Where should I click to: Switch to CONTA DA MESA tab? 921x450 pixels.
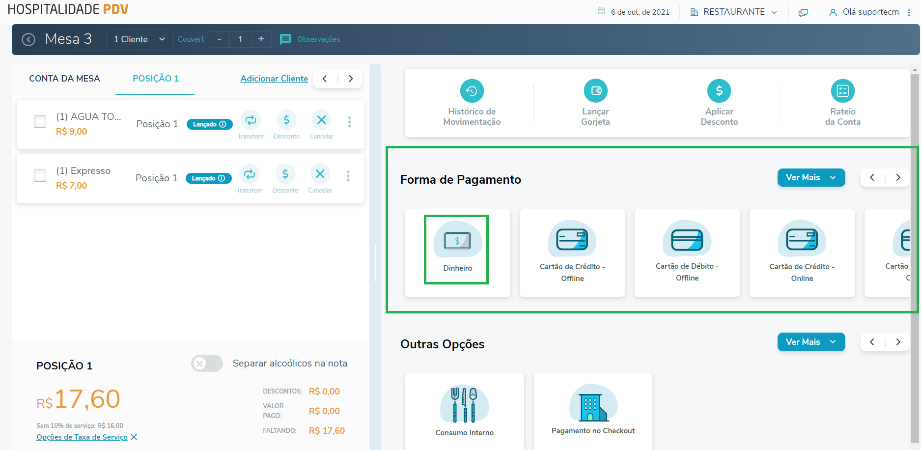pyautogui.click(x=64, y=79)
